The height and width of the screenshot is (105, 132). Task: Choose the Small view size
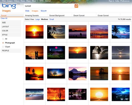(x=52, y=19)
